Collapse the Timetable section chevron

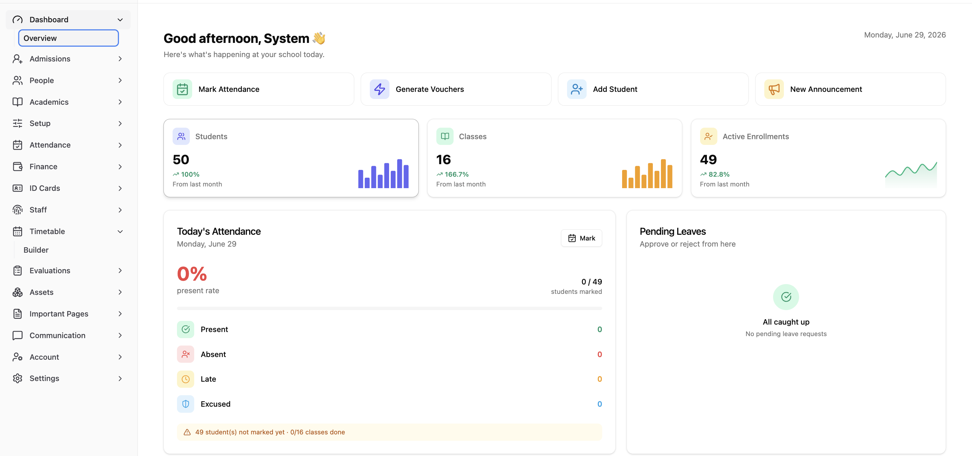[x=120, y=231]
